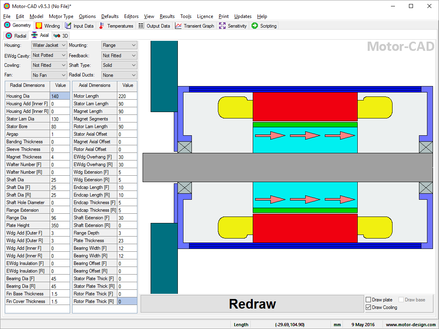The width and height of the screenshot is (439, 329).
Task: Click the Axial Dimensions column header
Action: (x=95, y=86)
